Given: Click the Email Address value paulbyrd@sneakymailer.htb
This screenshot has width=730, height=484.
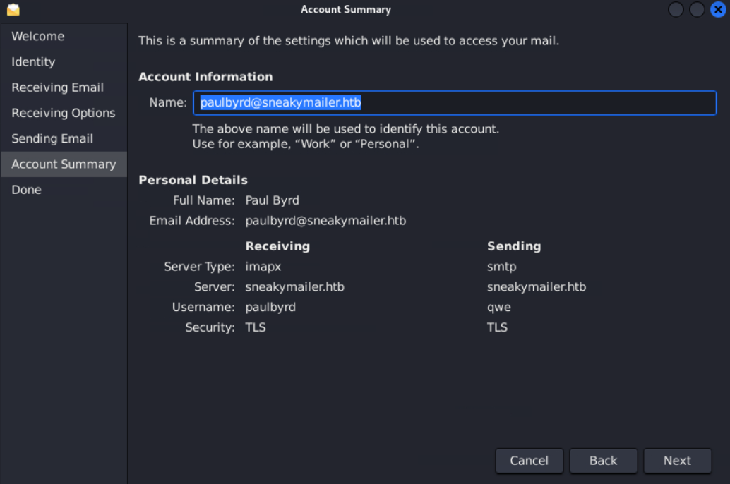Looking at the screenshot, I should pyautogui.click(x=325, y=221).
